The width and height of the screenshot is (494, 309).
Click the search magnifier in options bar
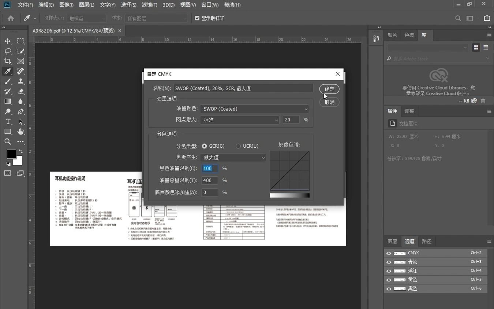tap(458, 18)
